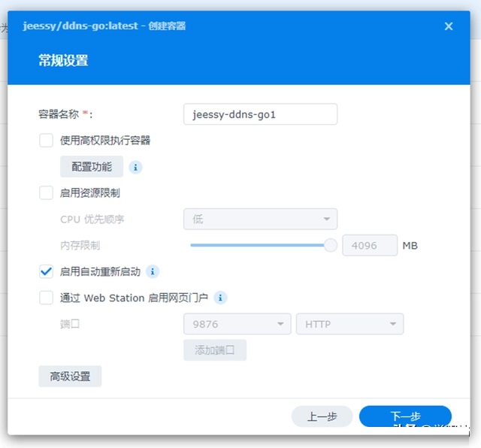The image size is (481, 448).
Task: Click the 配置功能 button
Action: point(92,167)
